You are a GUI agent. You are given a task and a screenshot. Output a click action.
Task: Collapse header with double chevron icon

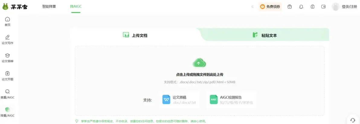tap(252, 7)
